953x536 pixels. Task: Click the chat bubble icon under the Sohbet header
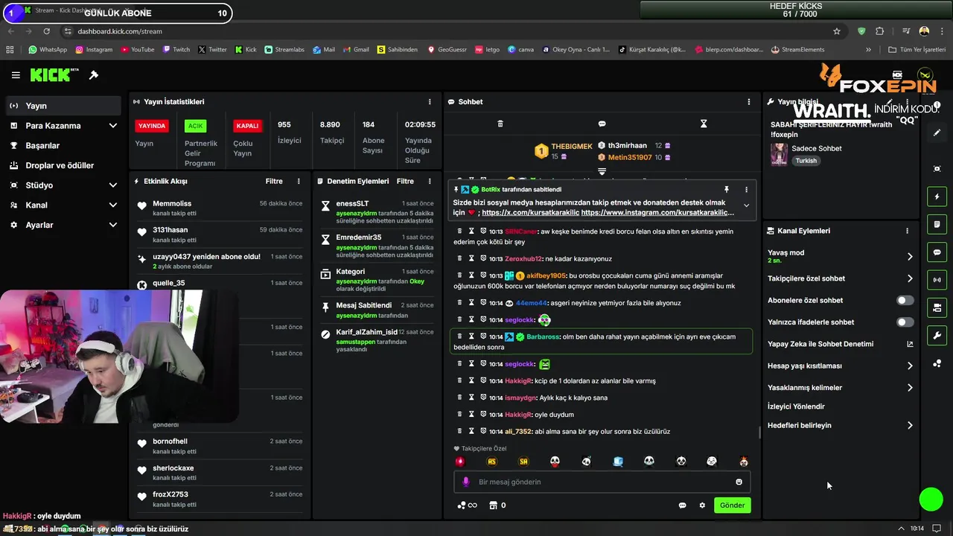pos(602,124)
